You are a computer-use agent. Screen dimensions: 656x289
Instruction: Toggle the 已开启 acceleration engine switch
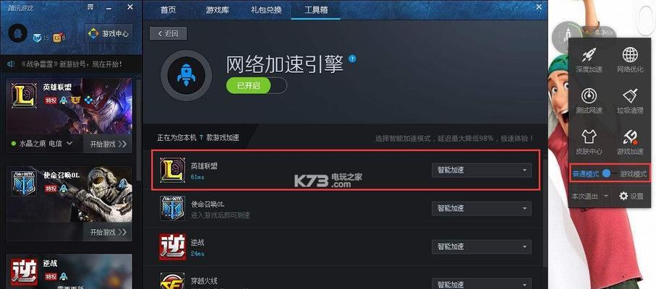257,85
